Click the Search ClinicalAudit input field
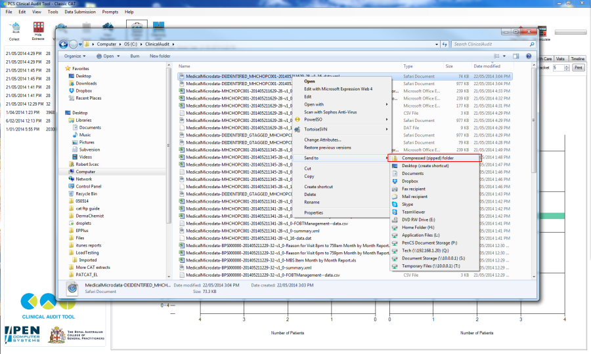The width and height of the screenshot is (591, 354). [493, 45]
